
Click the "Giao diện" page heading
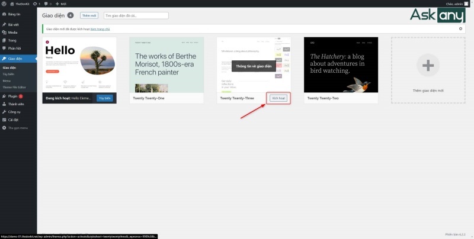pyautogui.click(x=53, y=15)
